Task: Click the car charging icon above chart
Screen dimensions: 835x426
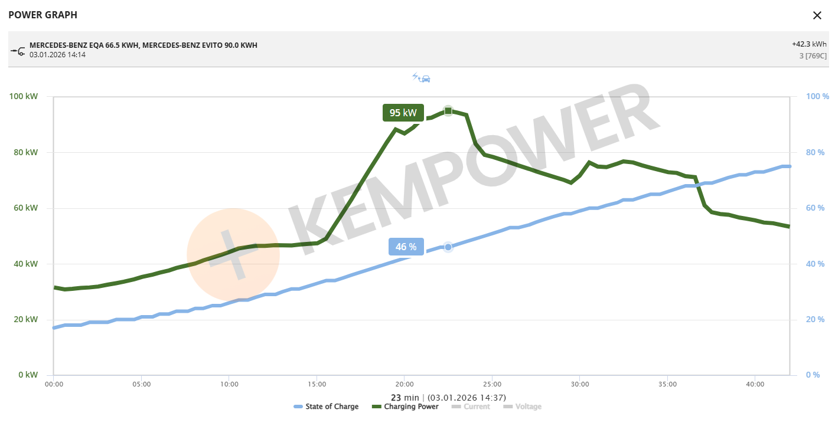Action: pos(421,78)
